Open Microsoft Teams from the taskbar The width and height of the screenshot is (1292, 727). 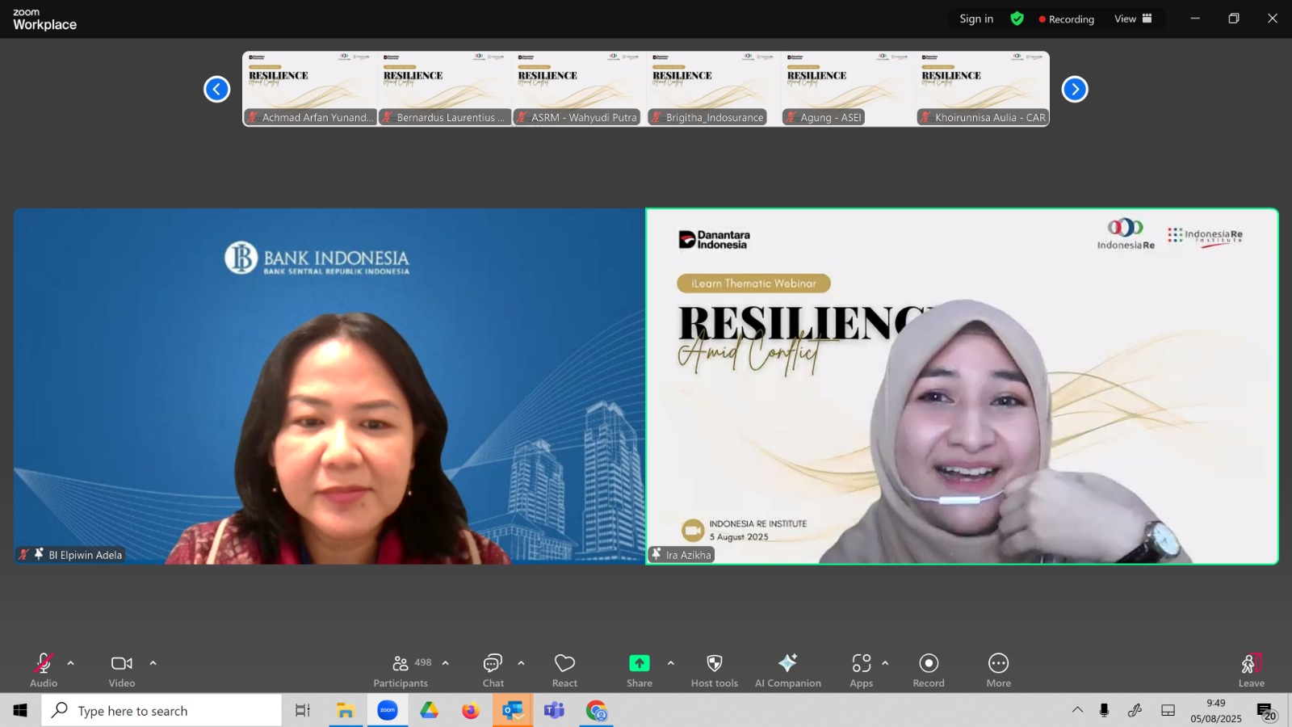click(554, 711)
